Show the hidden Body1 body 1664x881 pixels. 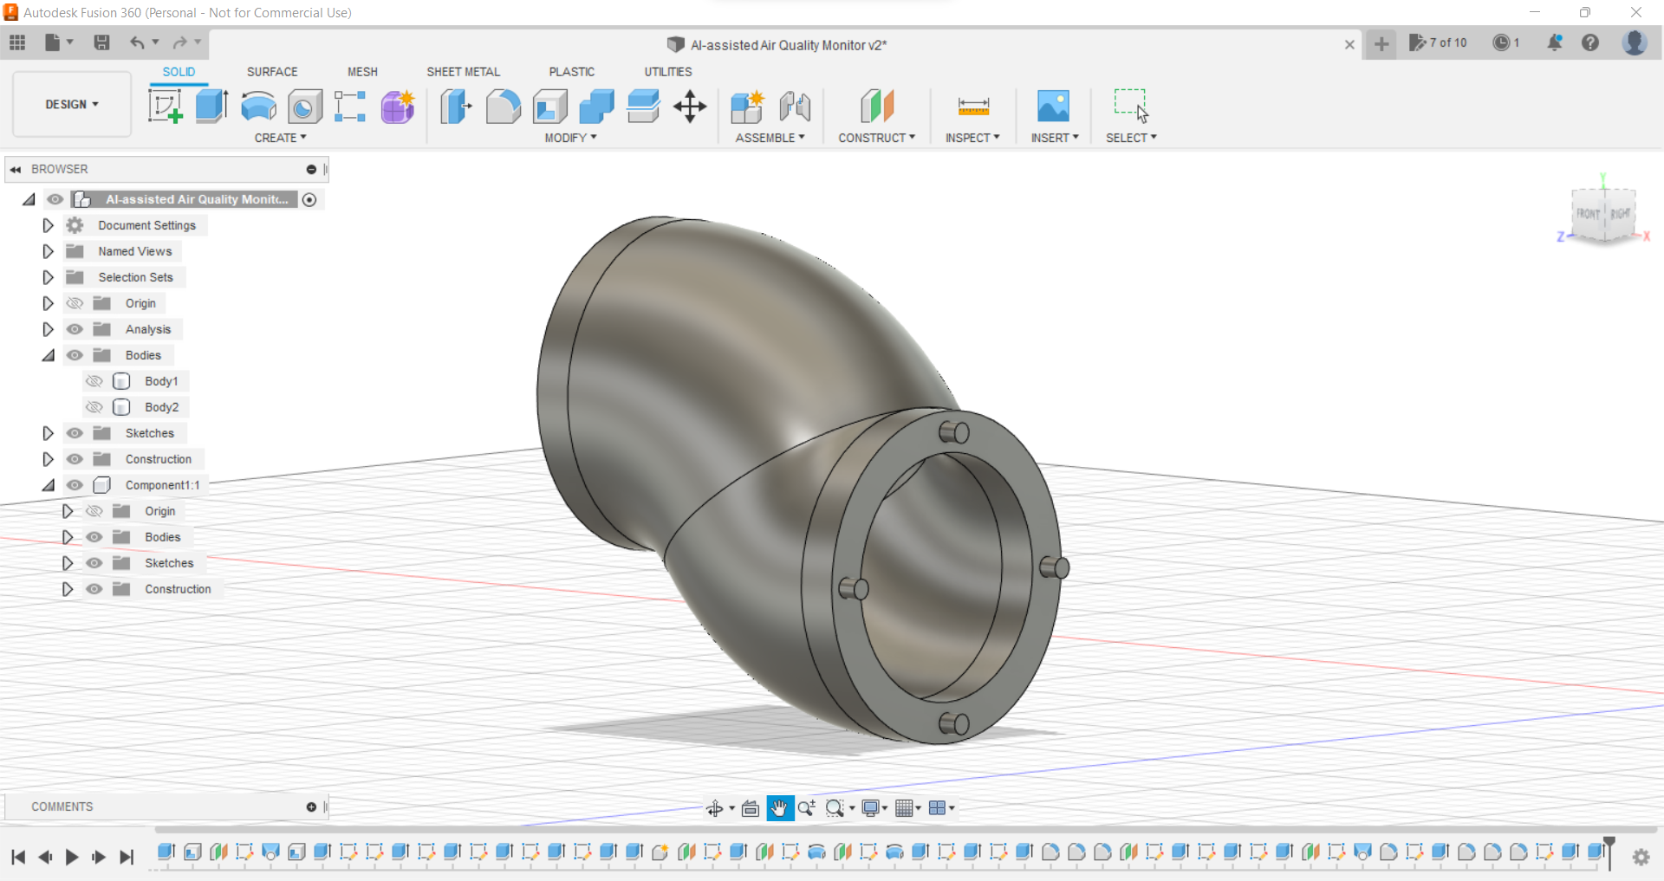(94, 381)
